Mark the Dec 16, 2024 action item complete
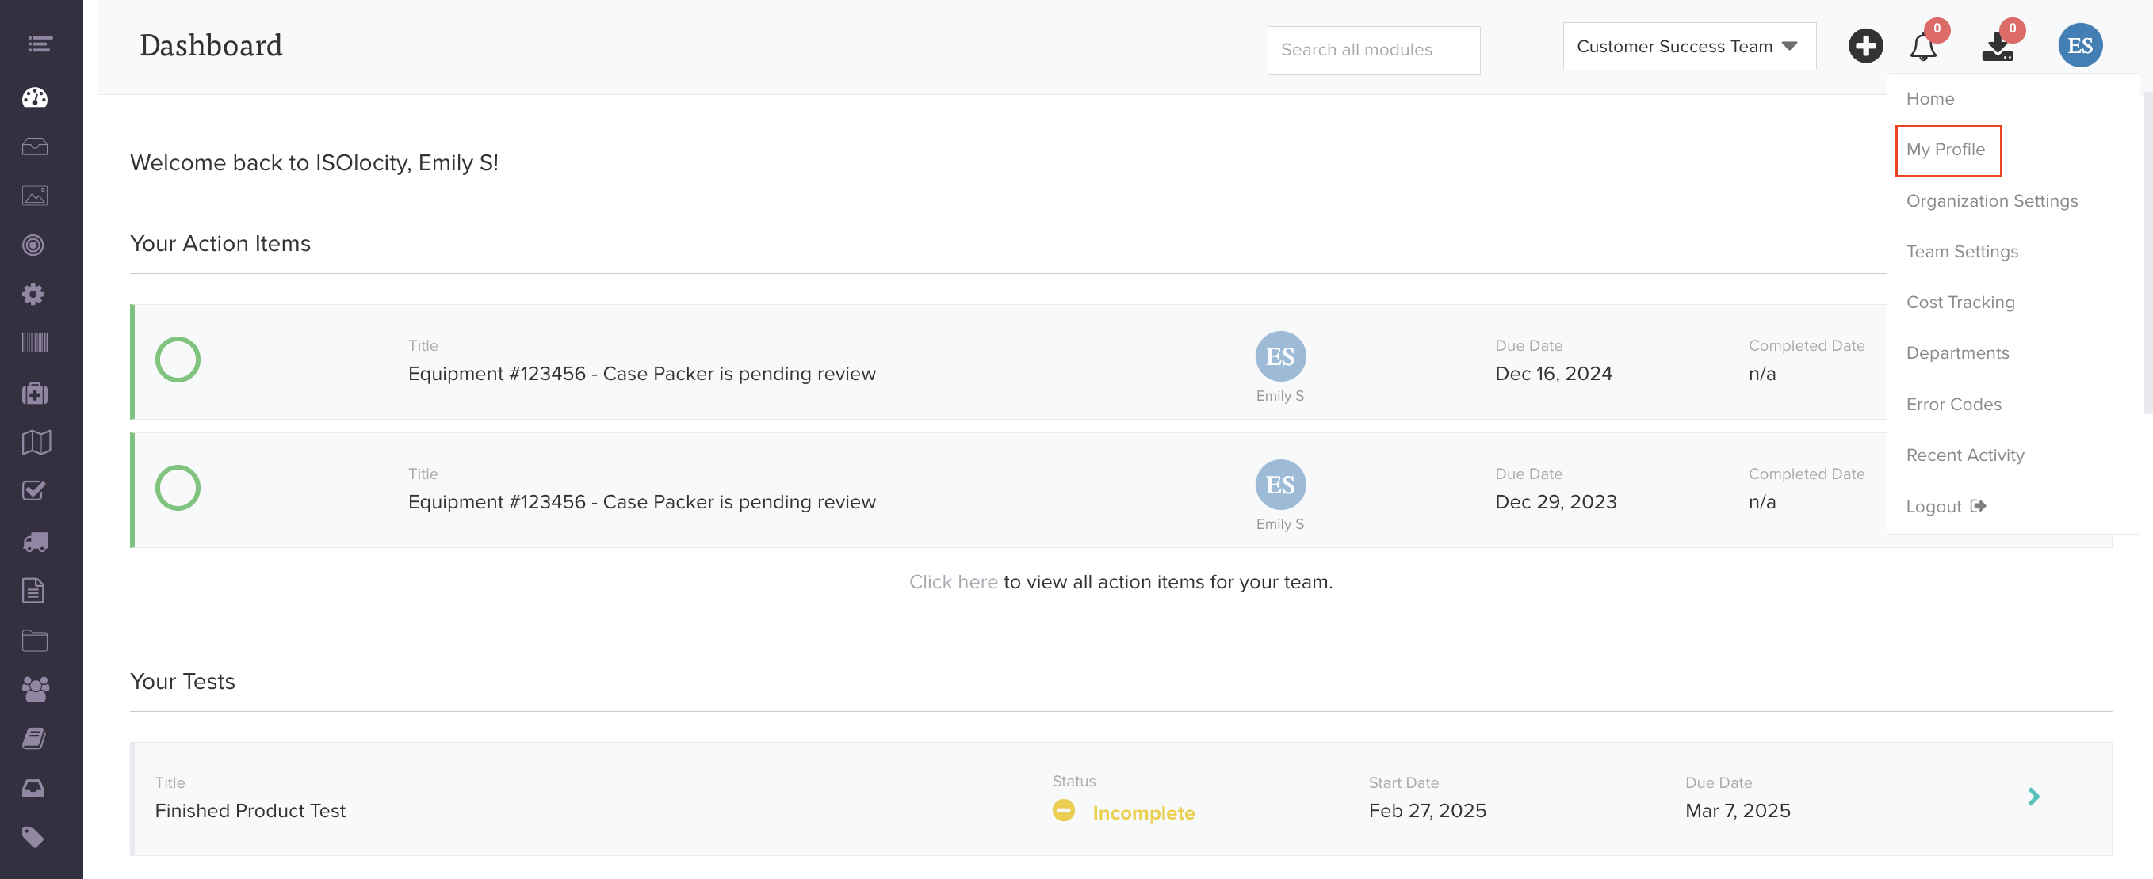Viewport: 2153px width, 879px height. [178, 360]
